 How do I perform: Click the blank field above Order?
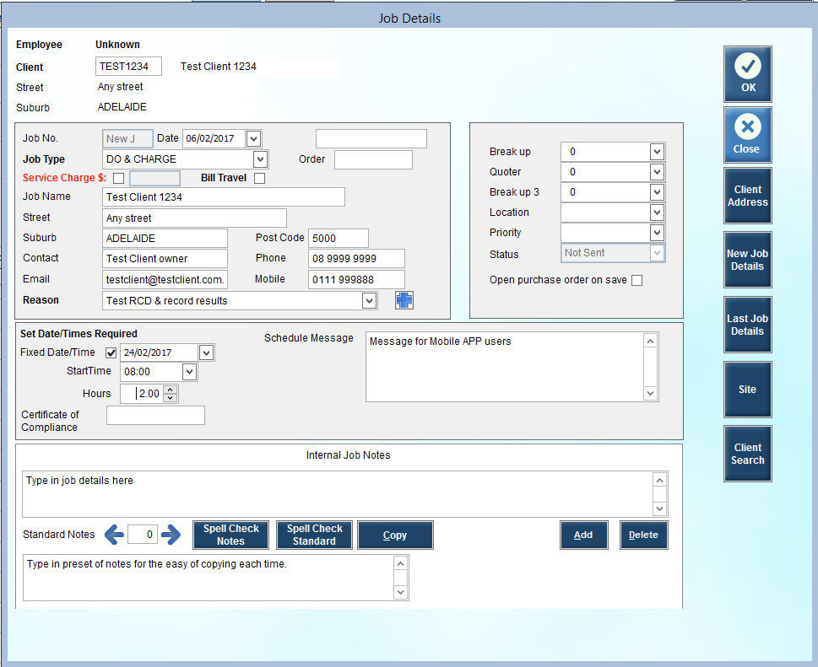(x=371, y=138)
